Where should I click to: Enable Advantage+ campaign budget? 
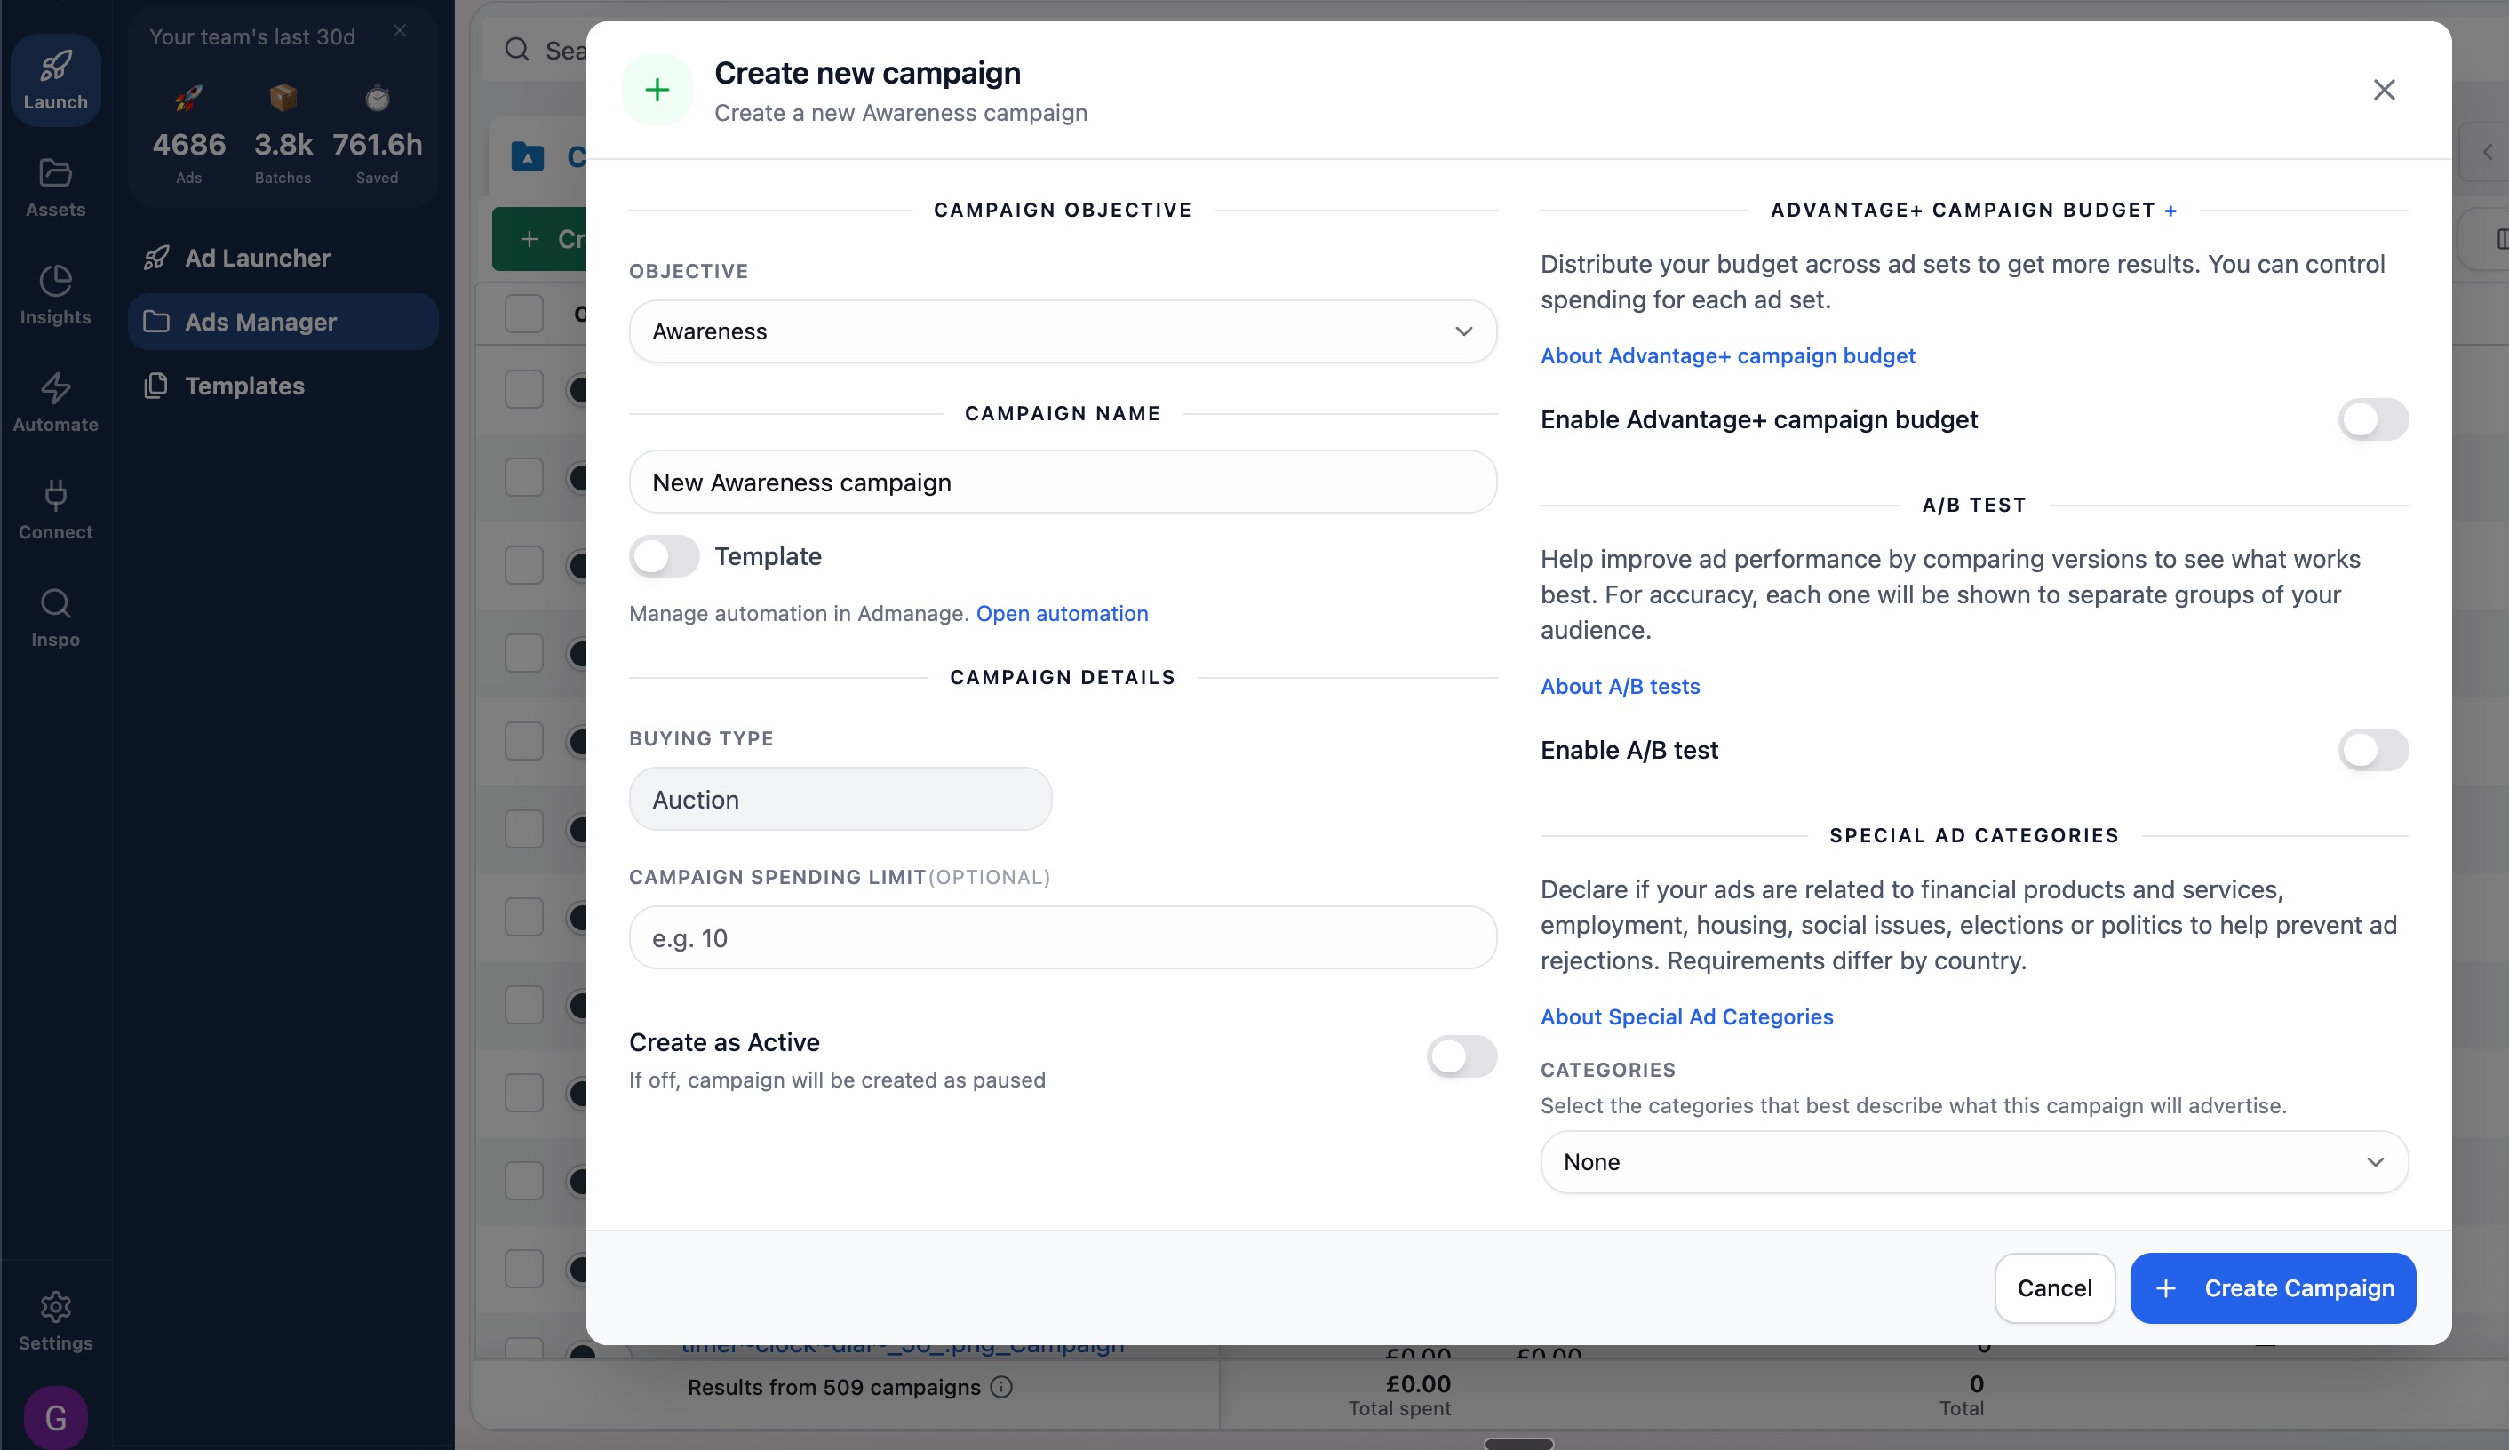2370,419
